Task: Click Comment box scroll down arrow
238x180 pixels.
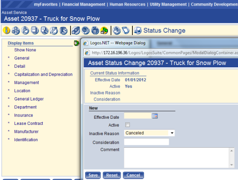Action: coord(231,165)
